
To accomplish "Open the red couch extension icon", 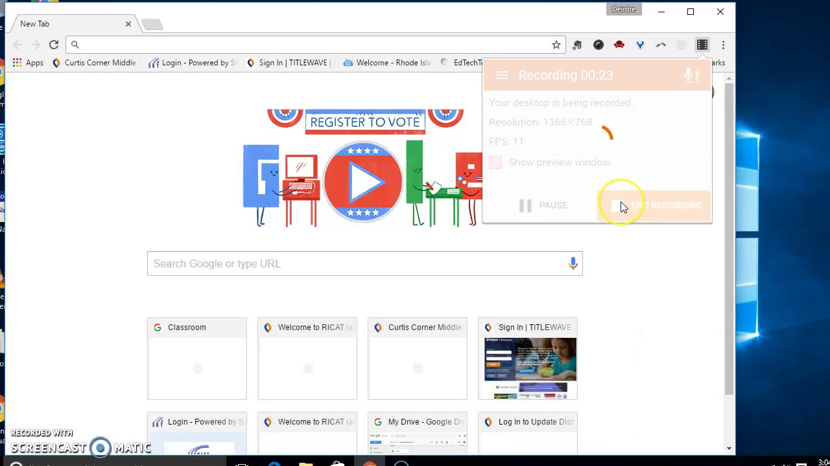I will click(619, 45).
